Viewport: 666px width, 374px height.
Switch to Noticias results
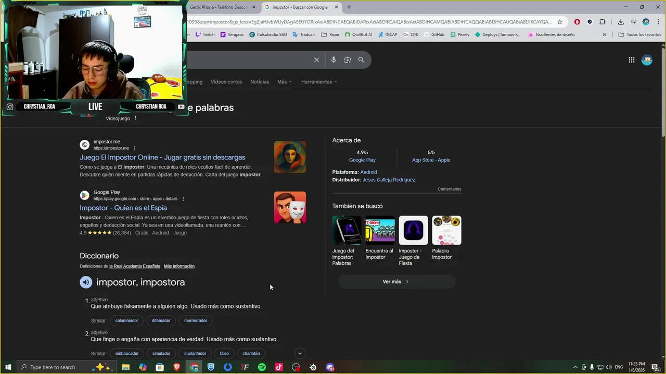[x=260, y=82]
